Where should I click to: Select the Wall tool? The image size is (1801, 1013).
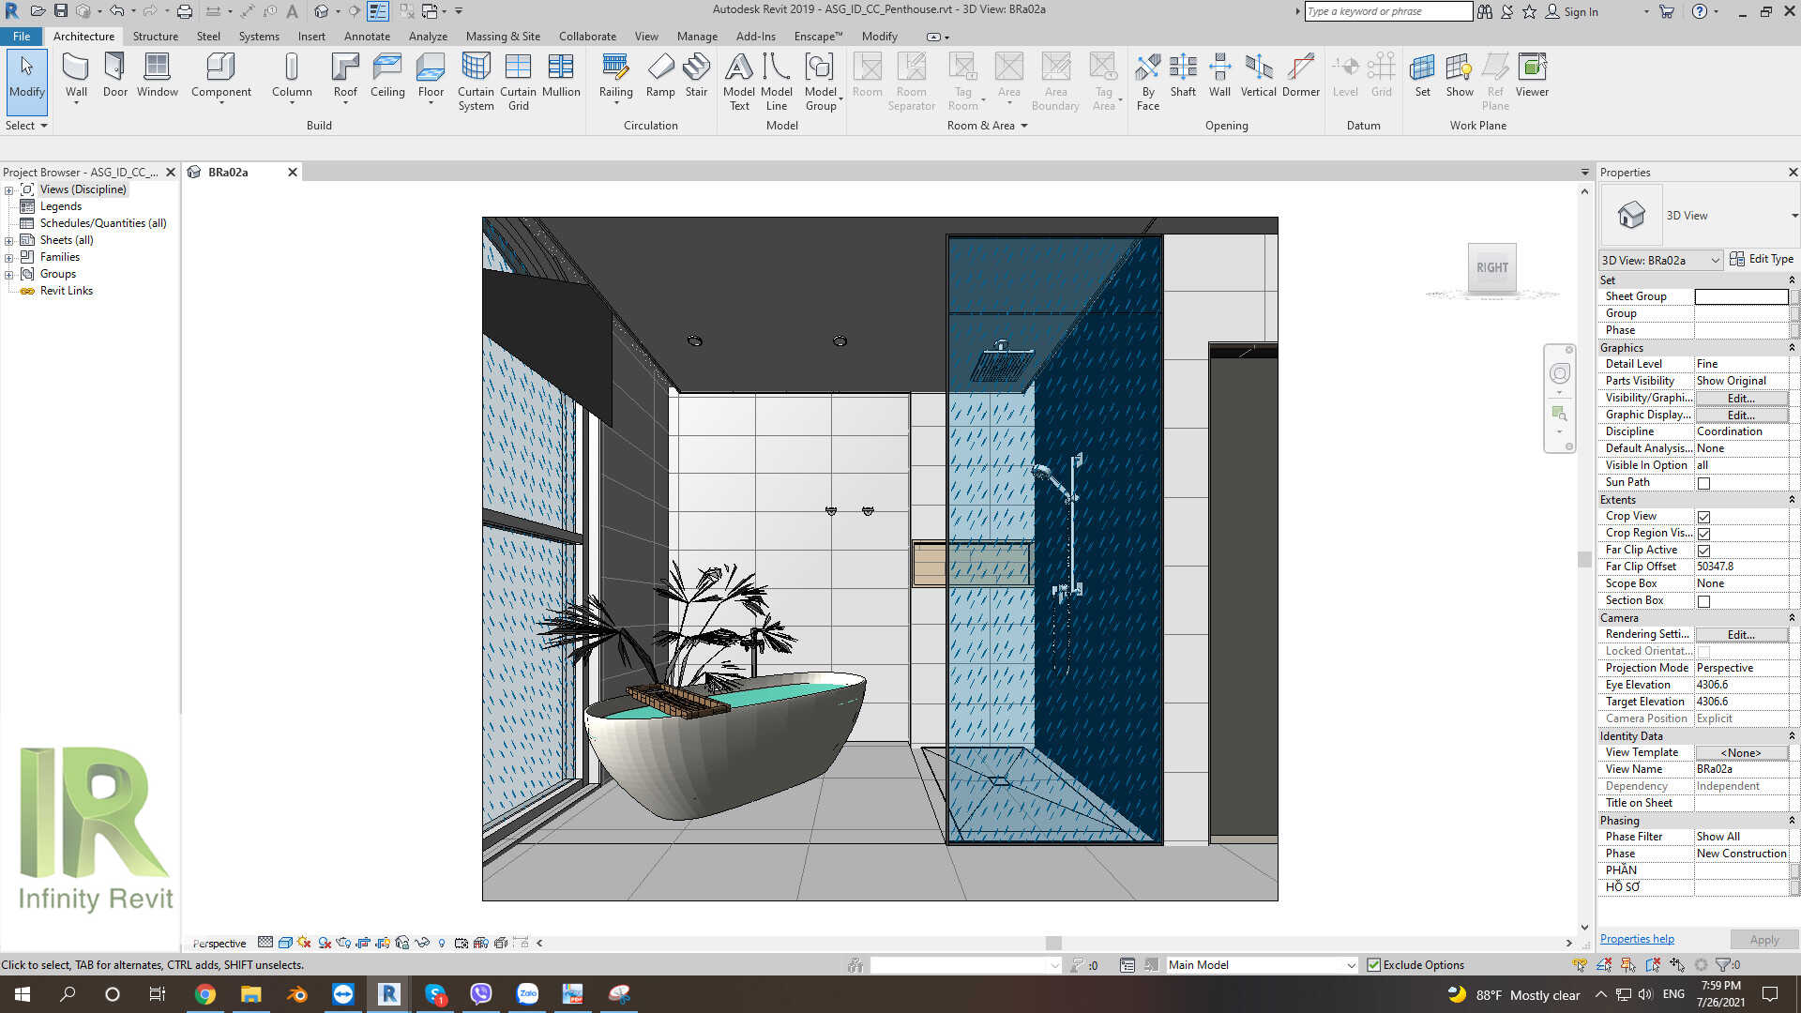coord(75,77)
